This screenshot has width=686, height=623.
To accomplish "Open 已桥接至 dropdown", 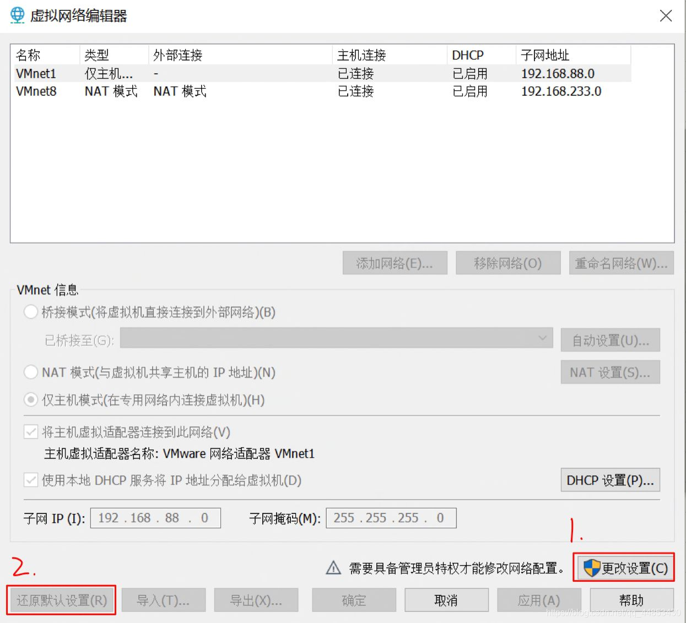I will 337,338.
